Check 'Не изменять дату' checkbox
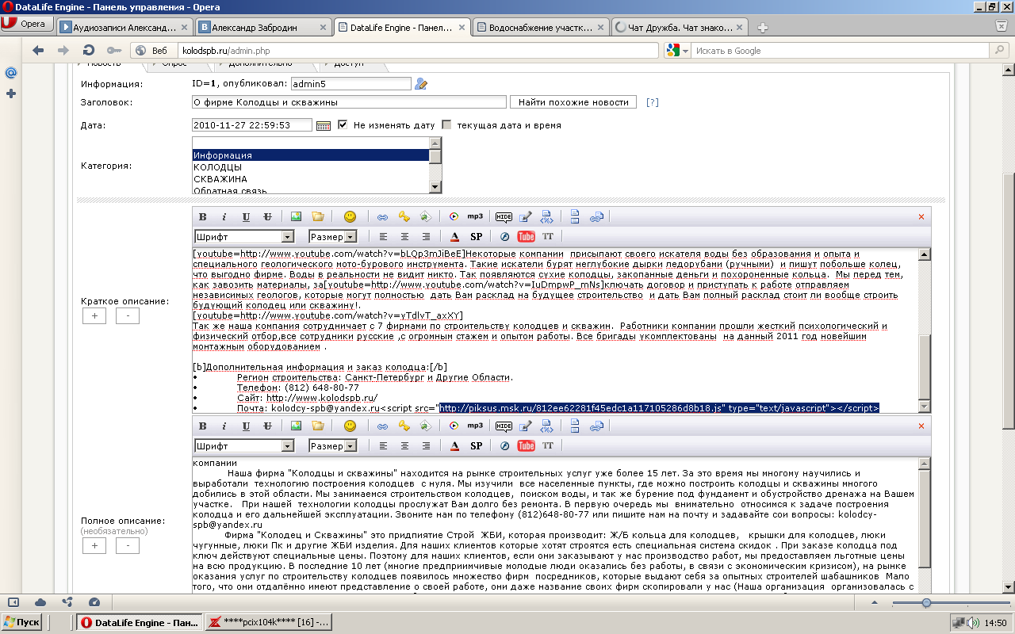The height and width of the screenshot is (634, 1015). coord(343,124)
